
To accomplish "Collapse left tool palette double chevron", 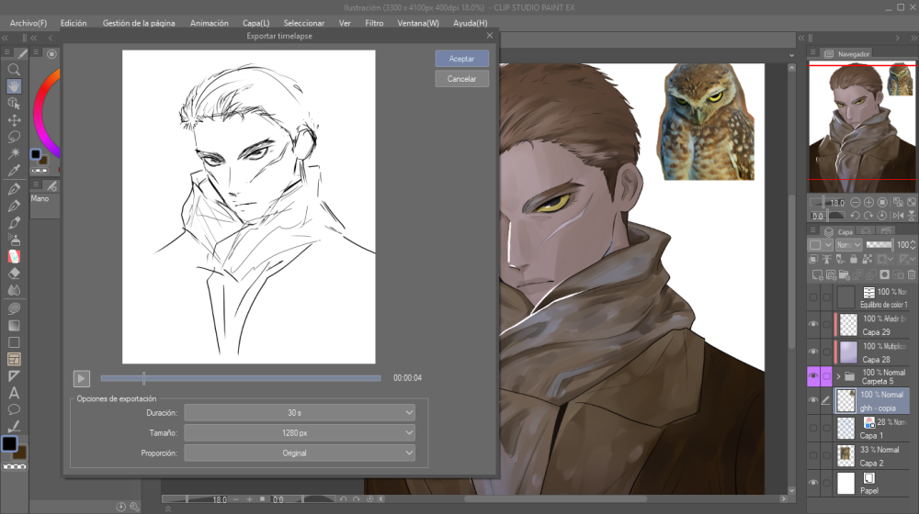I will [x=5, y=38].
